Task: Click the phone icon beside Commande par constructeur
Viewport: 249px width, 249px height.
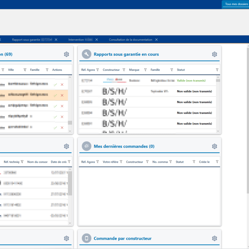Action: pyautogui.click(x=86, y=238)
